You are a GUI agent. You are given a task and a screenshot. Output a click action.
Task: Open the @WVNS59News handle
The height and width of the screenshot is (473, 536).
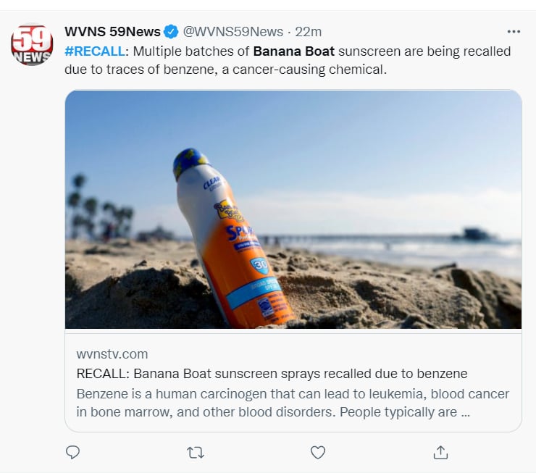point(232,32)
